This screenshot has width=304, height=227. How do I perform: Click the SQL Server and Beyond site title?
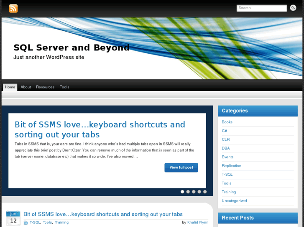(72, 47)
